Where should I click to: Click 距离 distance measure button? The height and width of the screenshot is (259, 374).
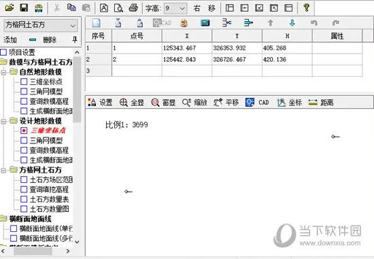tap(321, 103)
